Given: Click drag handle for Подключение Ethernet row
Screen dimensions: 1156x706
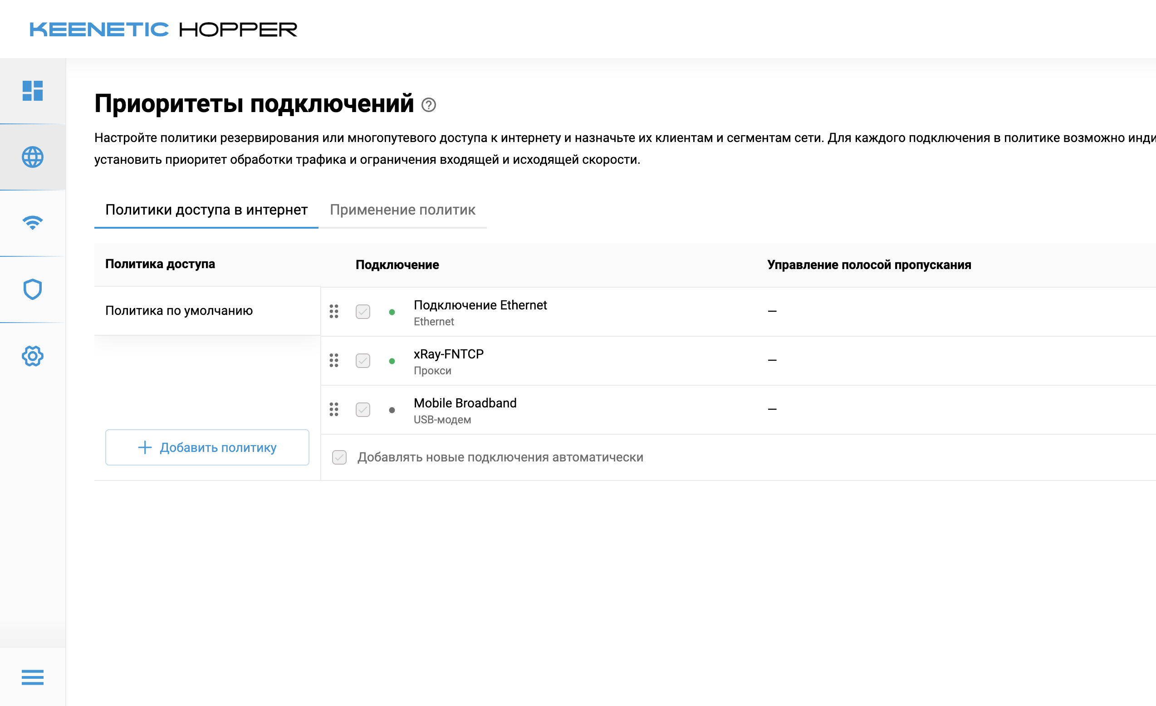Looking at the screenshot, I should coord(333,312).
